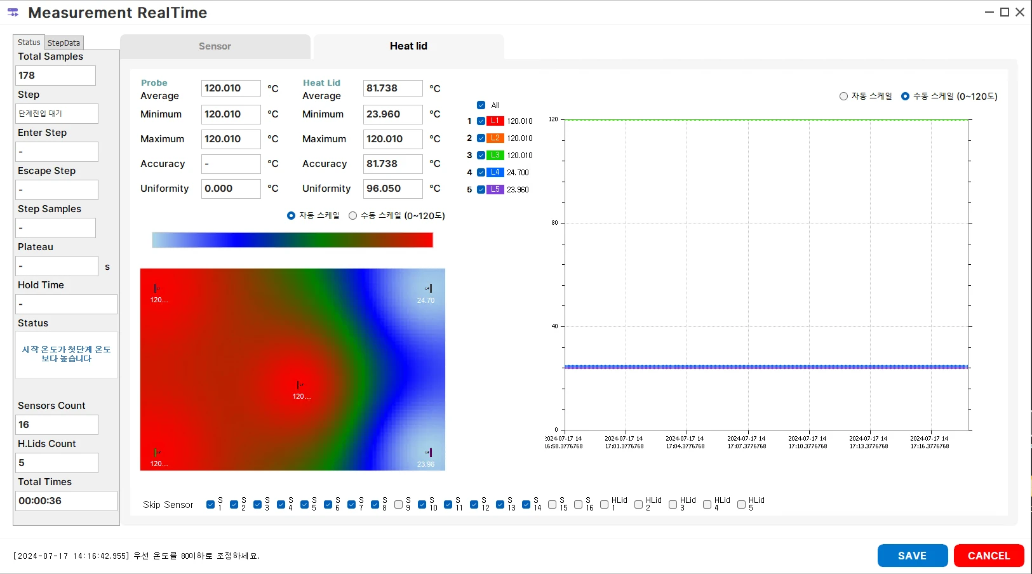
Task: Check Skip Sensor S9 checkbox
Action: coord(398,505)
